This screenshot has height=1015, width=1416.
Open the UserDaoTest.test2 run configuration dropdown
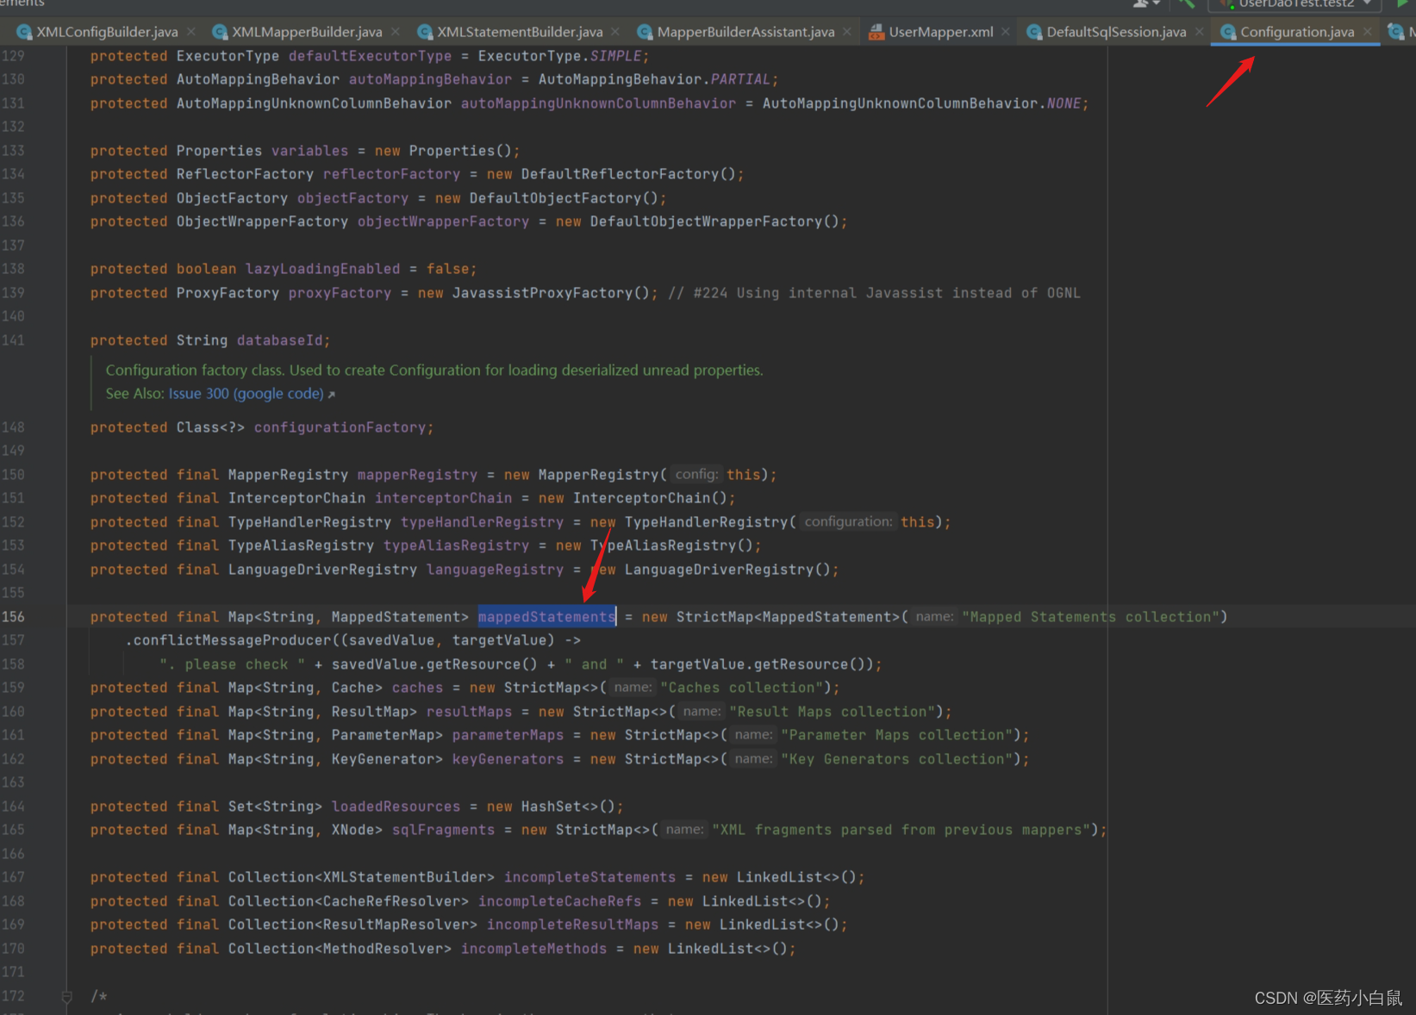point(1295,4)
